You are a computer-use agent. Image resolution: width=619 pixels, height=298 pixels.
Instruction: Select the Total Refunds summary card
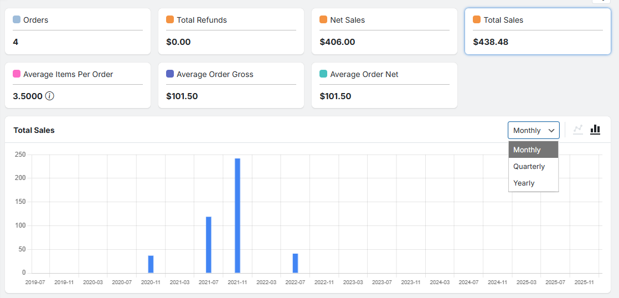point(231,32)
